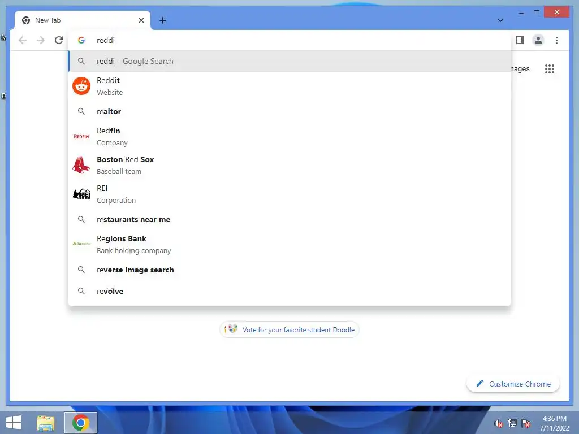Screen dimensions: 579x434
Task: Click magnifier icon beside realtor
Action: (x=81, y=111)
